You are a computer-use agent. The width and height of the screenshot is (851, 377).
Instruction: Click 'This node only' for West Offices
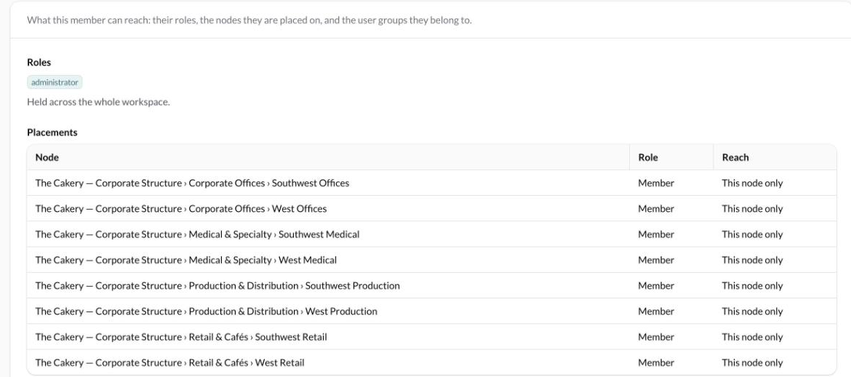[752, 209]
